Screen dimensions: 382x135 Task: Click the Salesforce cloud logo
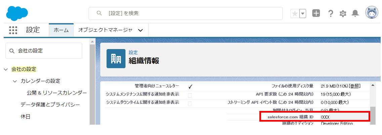click(x=17, y=13)
